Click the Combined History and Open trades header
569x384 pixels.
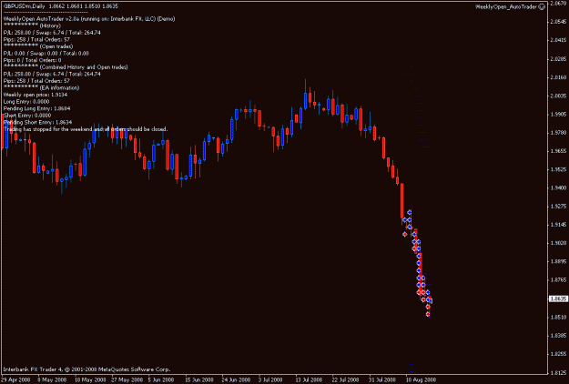click(x=66, y=67)
